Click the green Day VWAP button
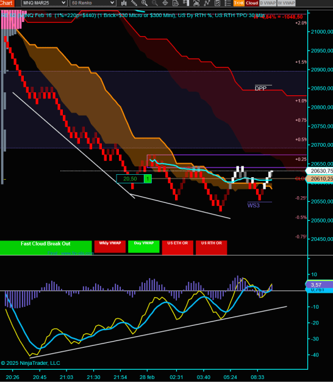This screenshot has width=333, height=382. 144,246
